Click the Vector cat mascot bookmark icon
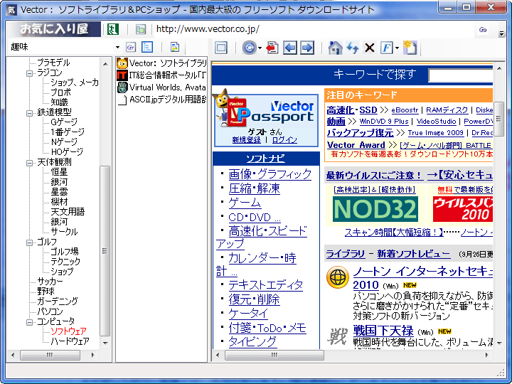This screenshot has width=512, height=384. point(122,63)
